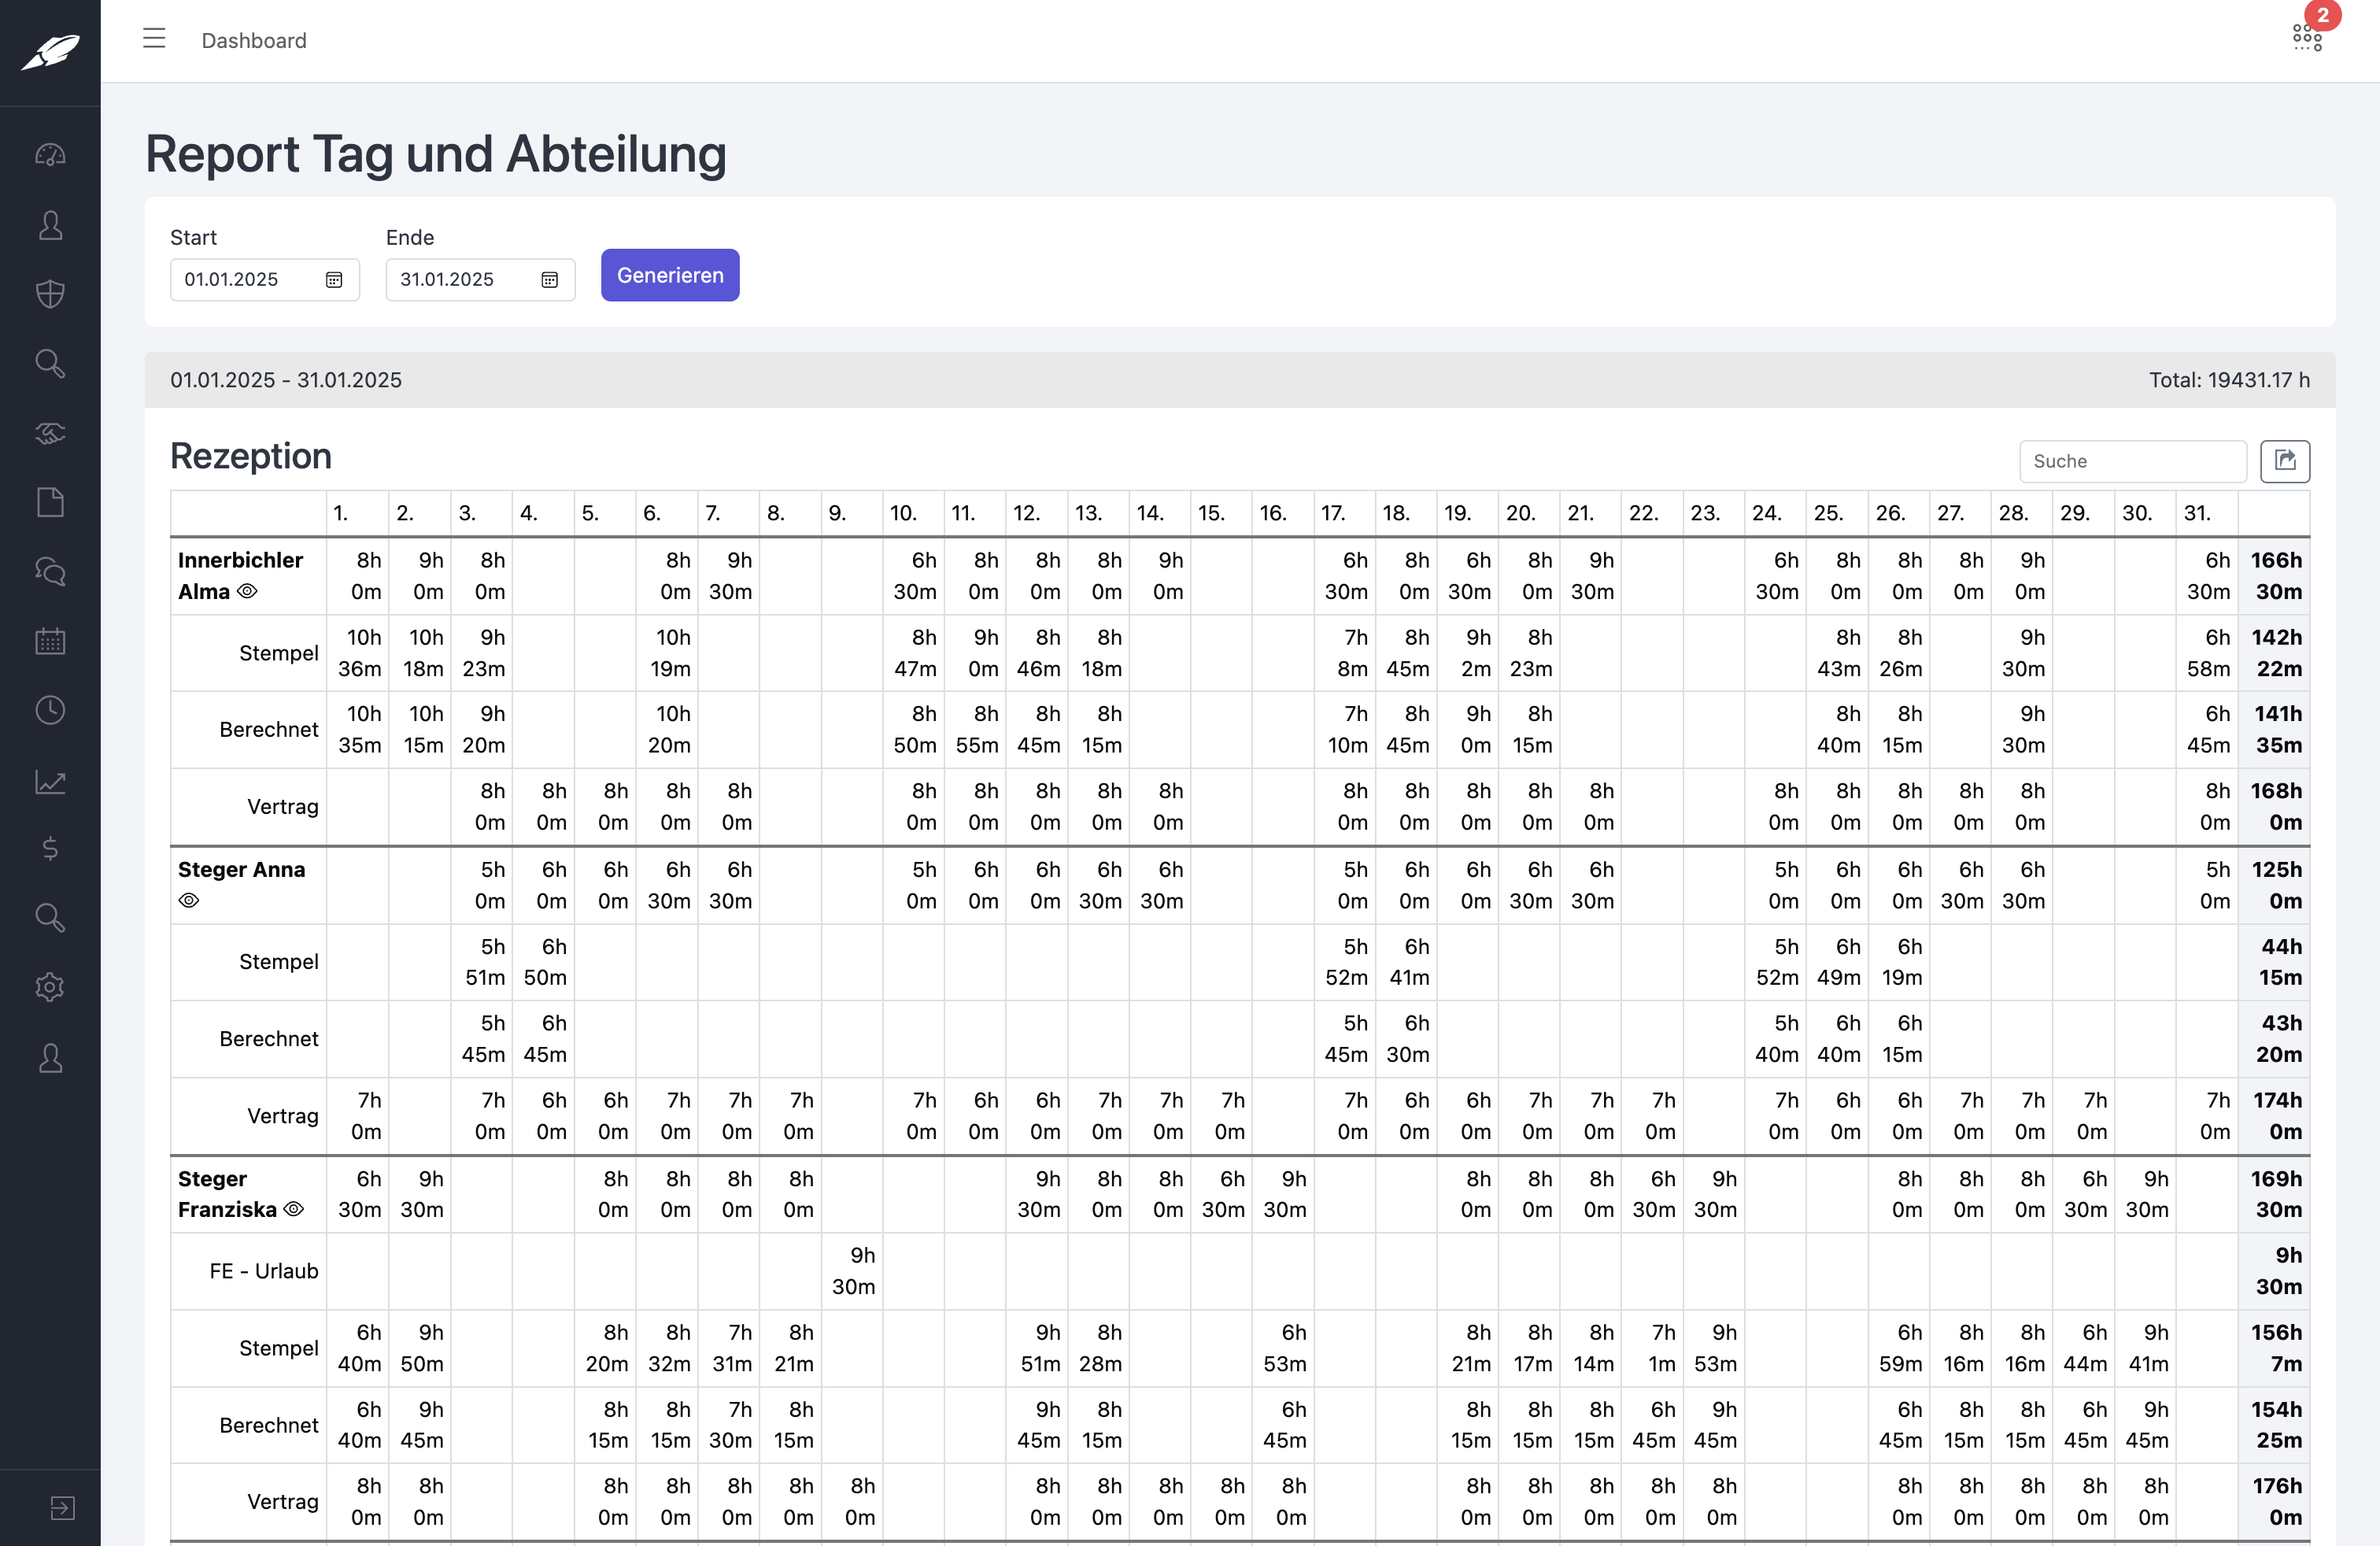Open the Start date calendar picker

334,280
